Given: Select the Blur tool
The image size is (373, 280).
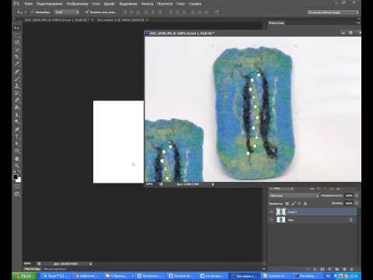Looking at the screenshot, I should pos(17,115).
